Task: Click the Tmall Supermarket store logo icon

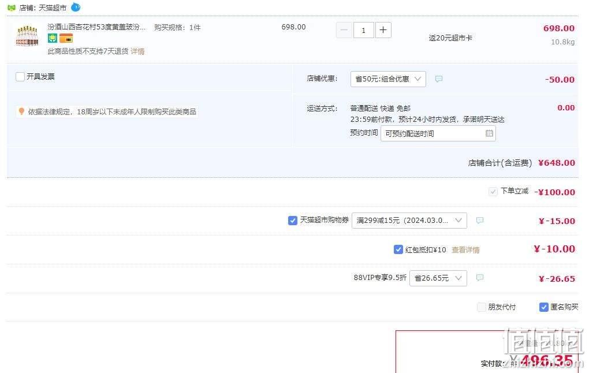Action: [x=12, y=8]
